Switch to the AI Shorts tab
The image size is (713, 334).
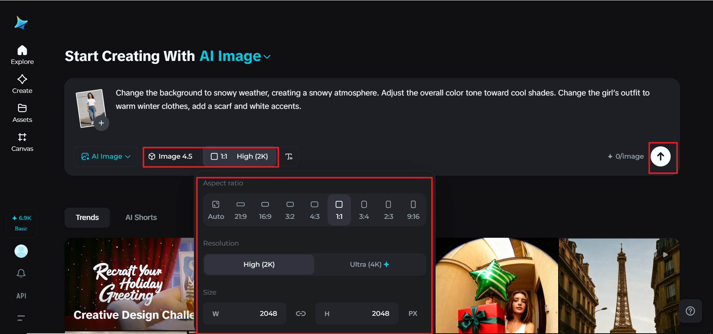[x=141, y=218]
